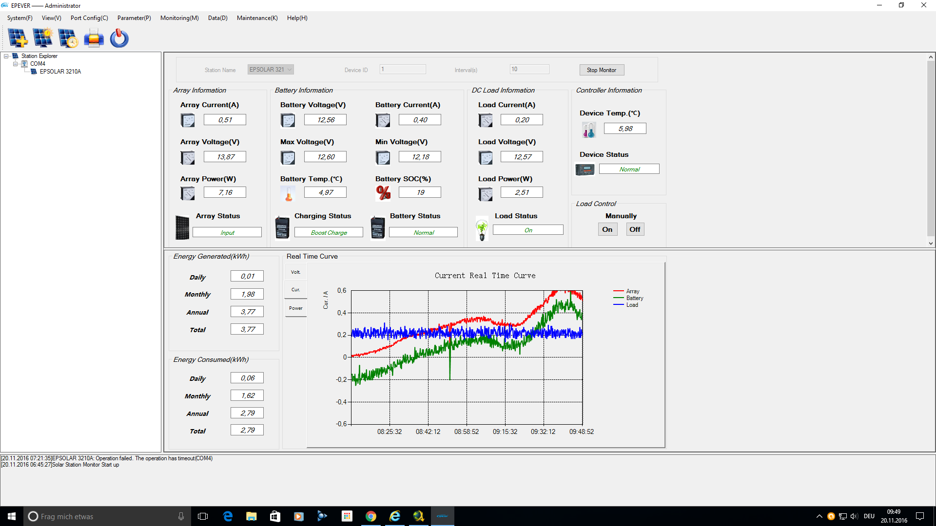Click the Stop Monitor button
Viewport: 936px width, 526px height.
point(602,70)
